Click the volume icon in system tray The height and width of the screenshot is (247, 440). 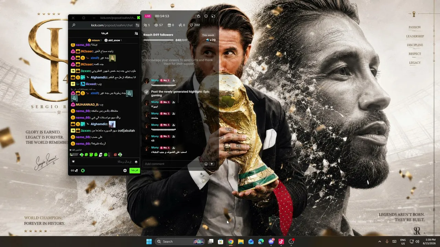[417, 242]
